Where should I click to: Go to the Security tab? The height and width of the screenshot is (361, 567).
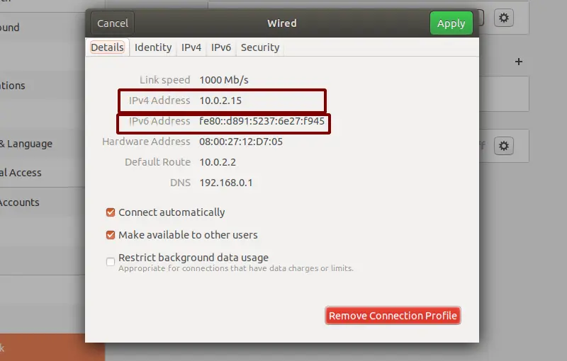(x=260, y=47)
